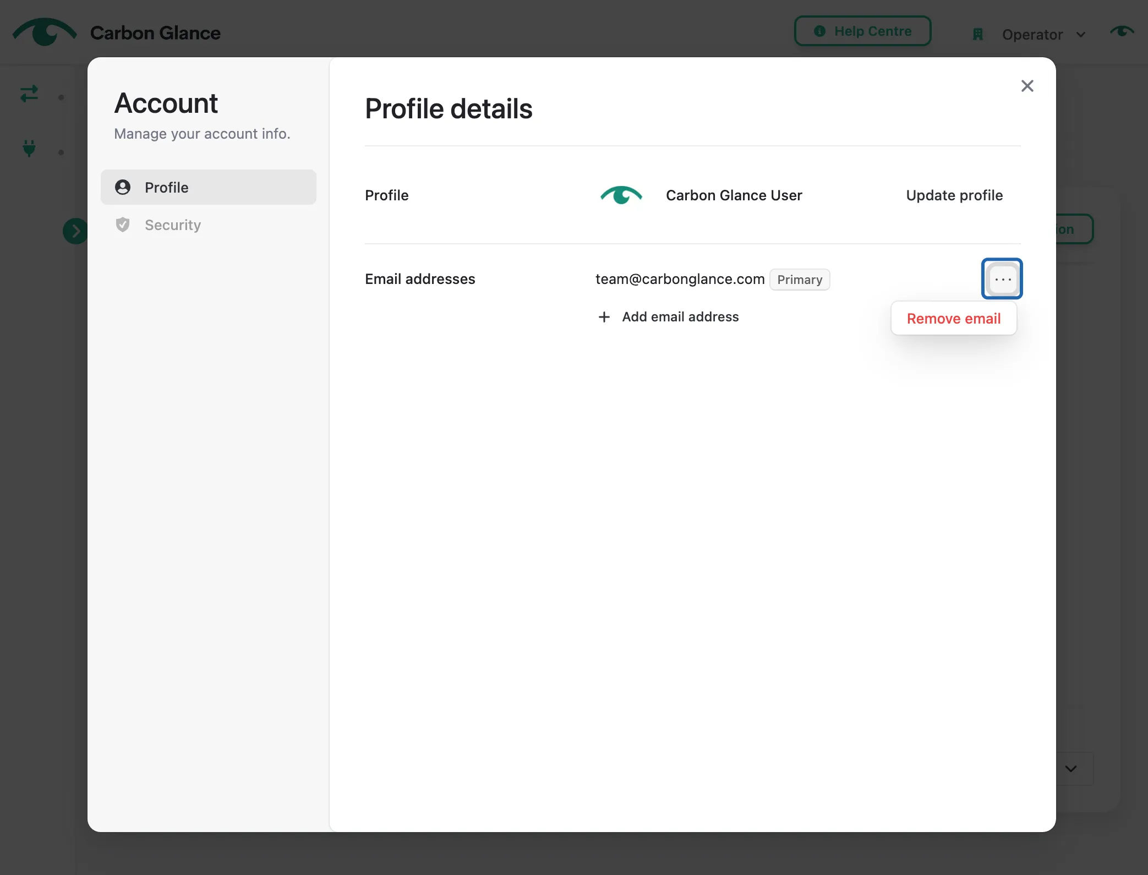1148x875 pixels.
Task: Click the Email addresses label
Action: (x=420, y=279)
